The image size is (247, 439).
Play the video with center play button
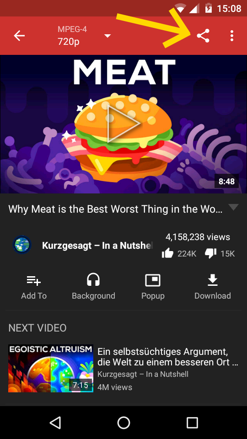tap(123, 124)
